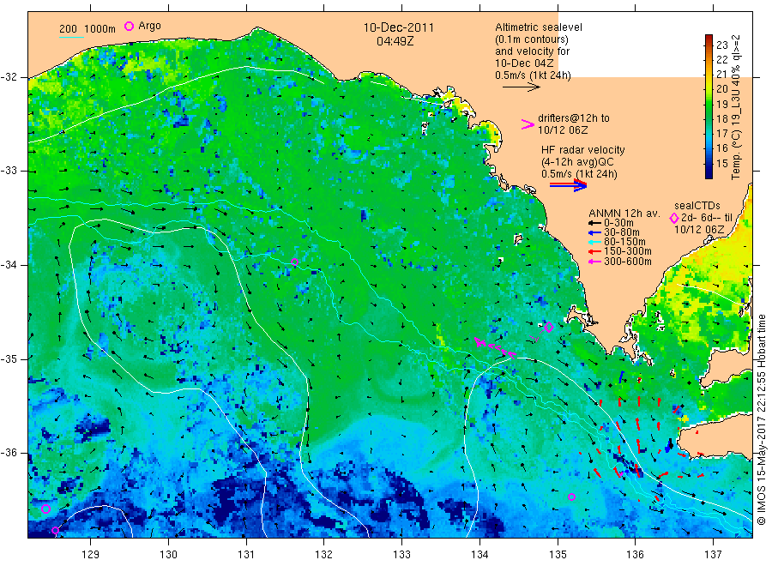Click the magenta Argo circle in the legend
The width and height of the screenshot is (772, 566).
tap(129, 26)
